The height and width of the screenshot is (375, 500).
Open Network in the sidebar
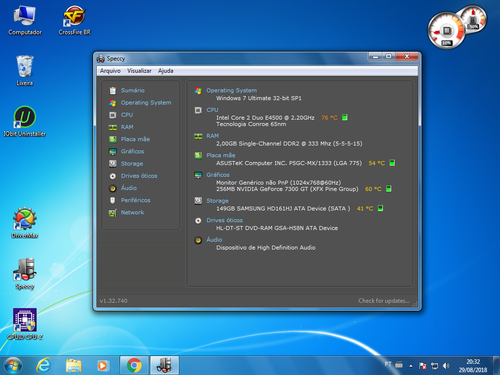(132, 212)
